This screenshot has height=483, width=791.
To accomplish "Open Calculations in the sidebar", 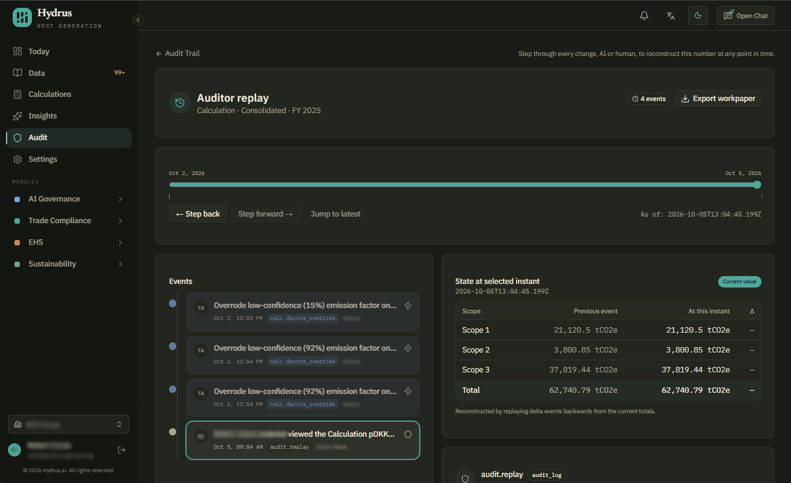I will click(x=69, y=94).
